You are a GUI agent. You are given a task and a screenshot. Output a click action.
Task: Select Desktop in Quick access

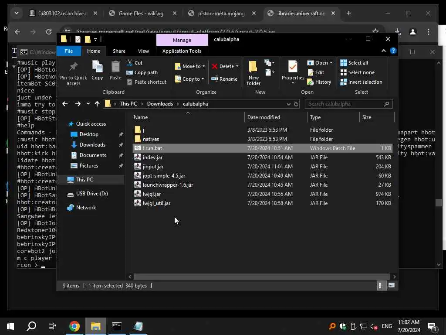point(89,134)
